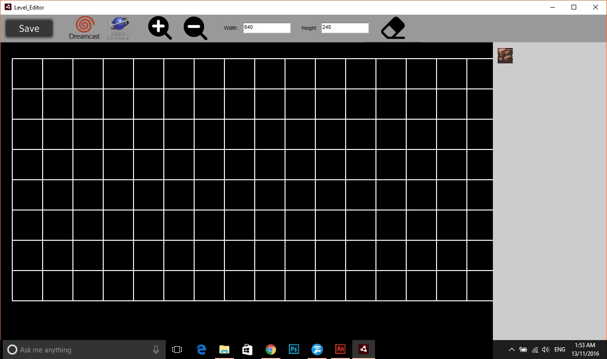Open Windows Store from taskbar
The height and width of the screenshot is (359, 607).
tap(247, 350)
